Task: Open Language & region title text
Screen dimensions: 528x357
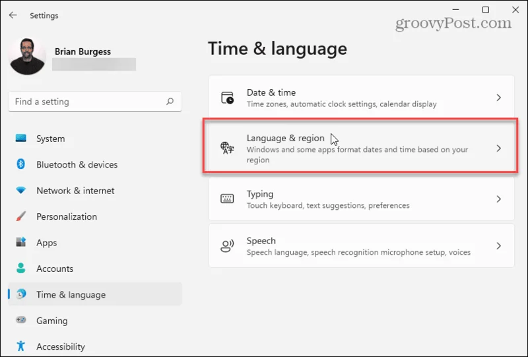Action: pos(286,138)
